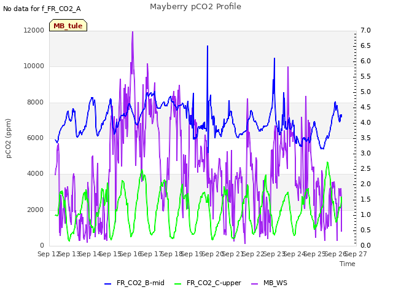Click the 5.5 right axis value

coord(365,76)
